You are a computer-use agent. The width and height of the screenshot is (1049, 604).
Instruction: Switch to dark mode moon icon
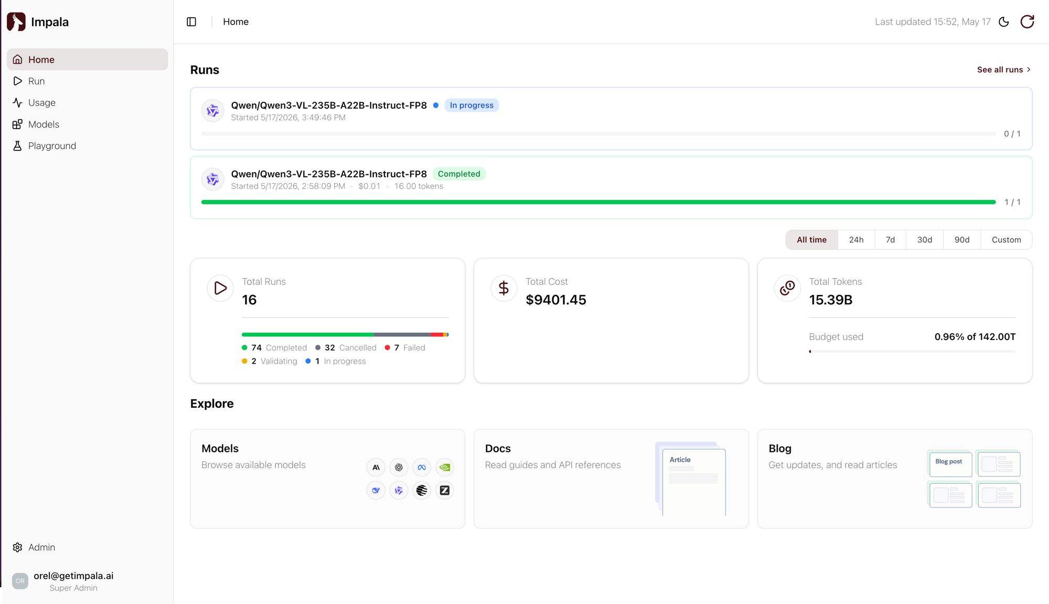(1004, 22)
